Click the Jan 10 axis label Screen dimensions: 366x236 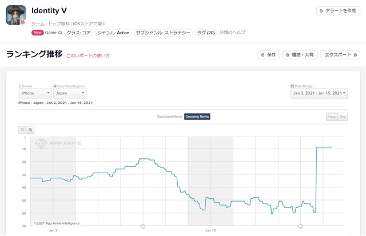tap(210, 230)
